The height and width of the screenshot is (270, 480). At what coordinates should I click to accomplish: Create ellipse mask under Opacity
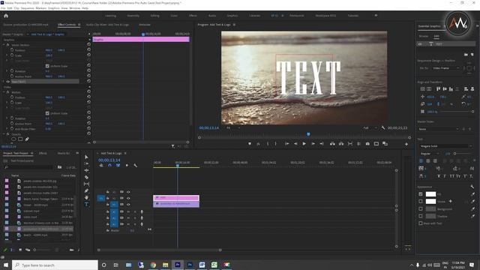coord(13,139)
